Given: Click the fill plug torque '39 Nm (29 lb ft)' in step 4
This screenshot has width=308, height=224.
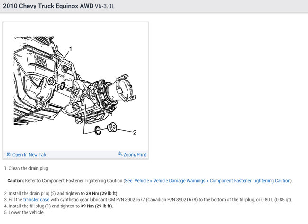Looking at the screenshot, I should coord(97,206).
